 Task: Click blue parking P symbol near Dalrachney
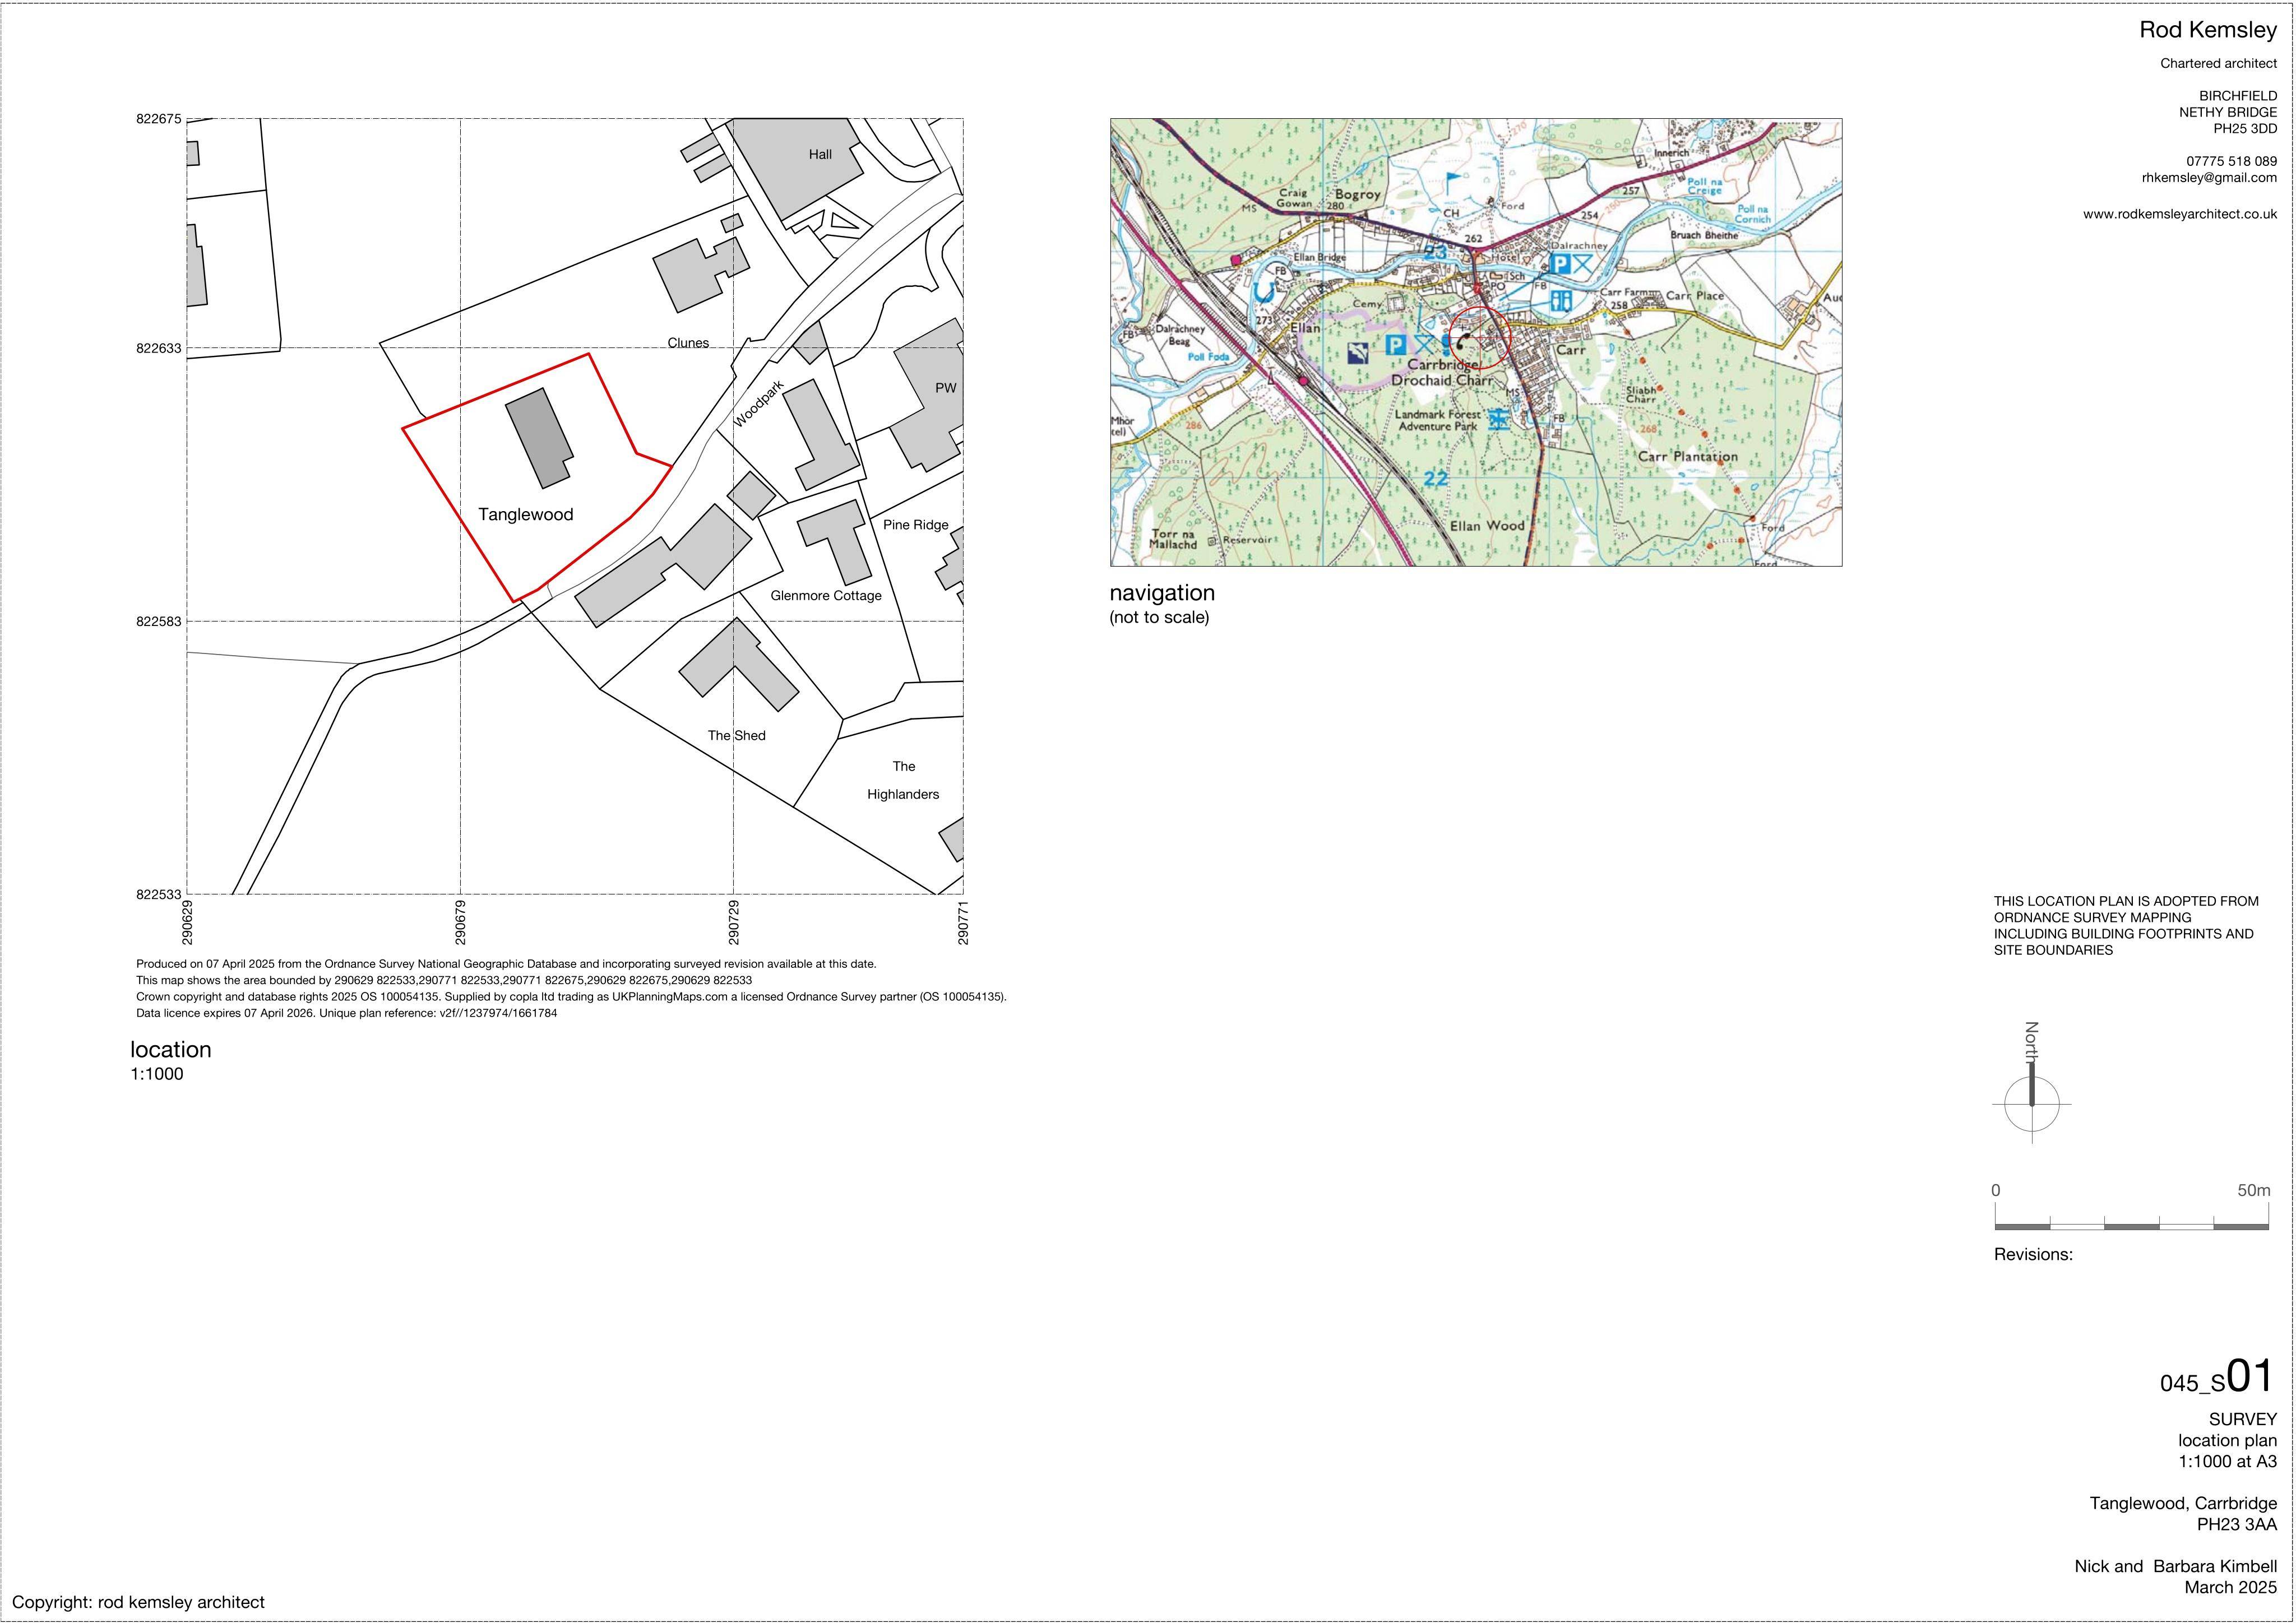tap(1559, 264)
